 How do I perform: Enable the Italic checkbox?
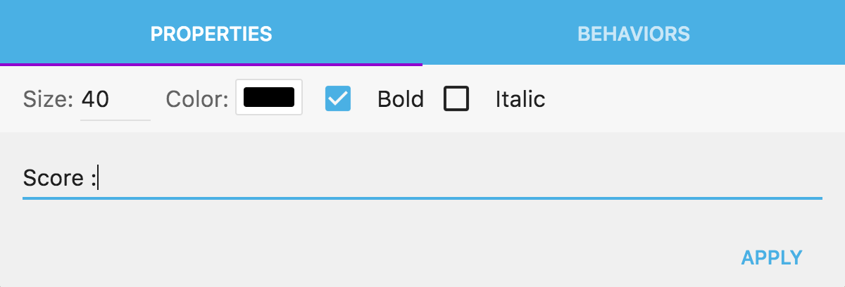(x=456, y=99)
